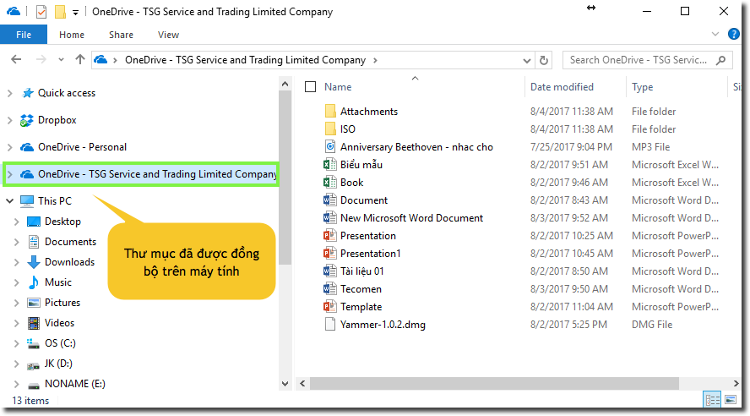Click the Back navigation arrow
Image resolution: width=750 pixels, height=416 pixels.
pos(16,60)
